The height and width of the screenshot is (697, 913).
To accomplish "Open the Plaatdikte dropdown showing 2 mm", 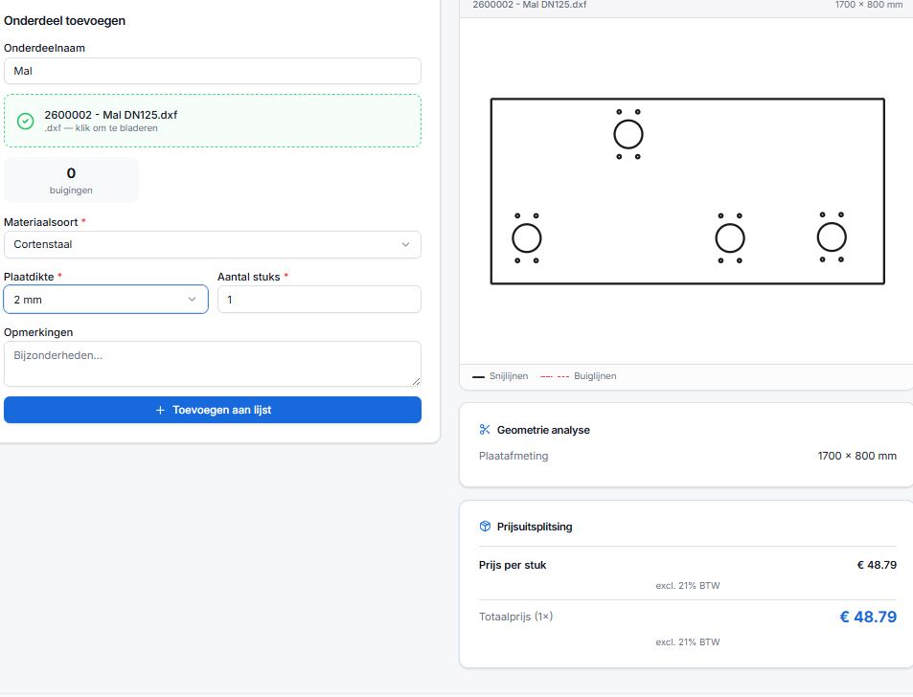I will [x=105, y=300].
